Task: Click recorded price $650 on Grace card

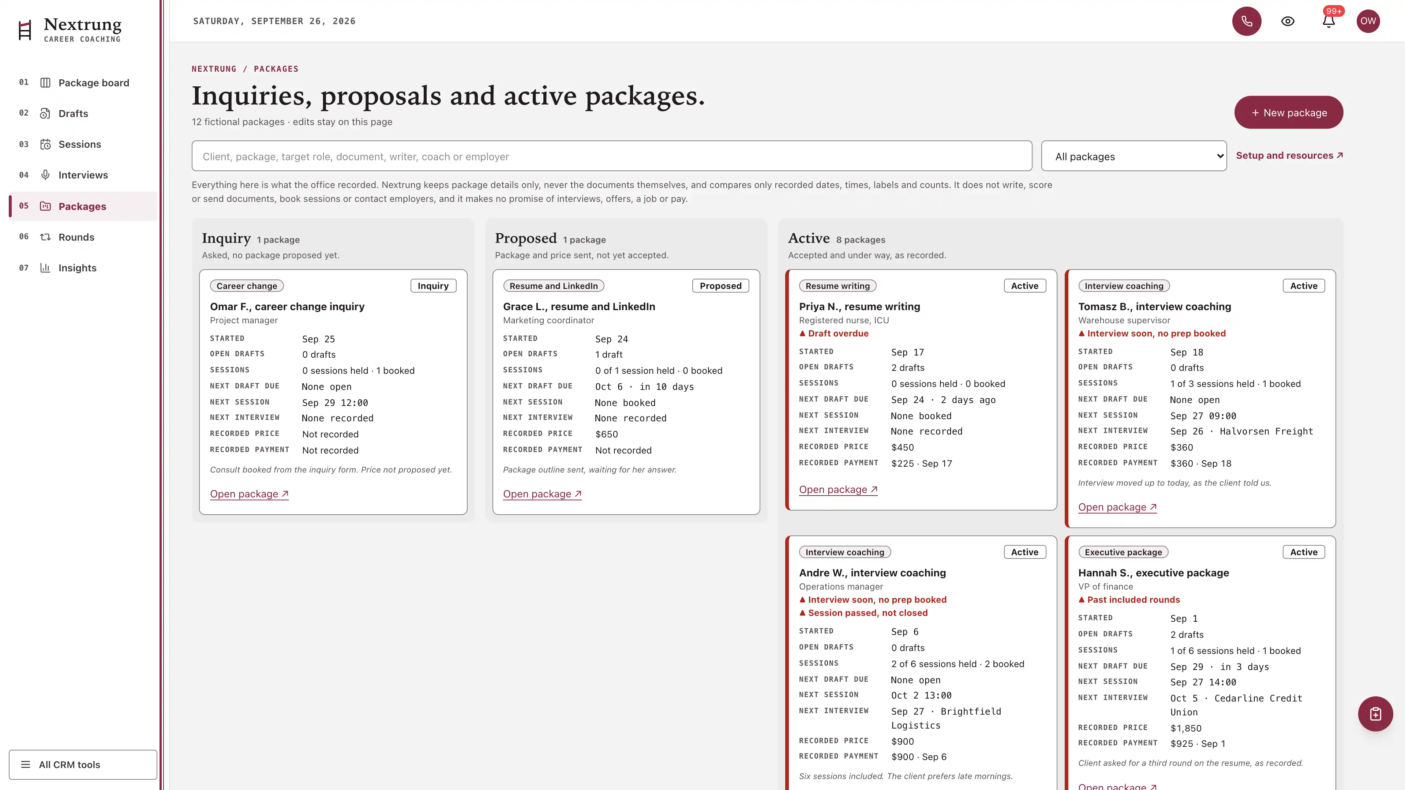Action: pyautogui.click(x=607, y=434)
